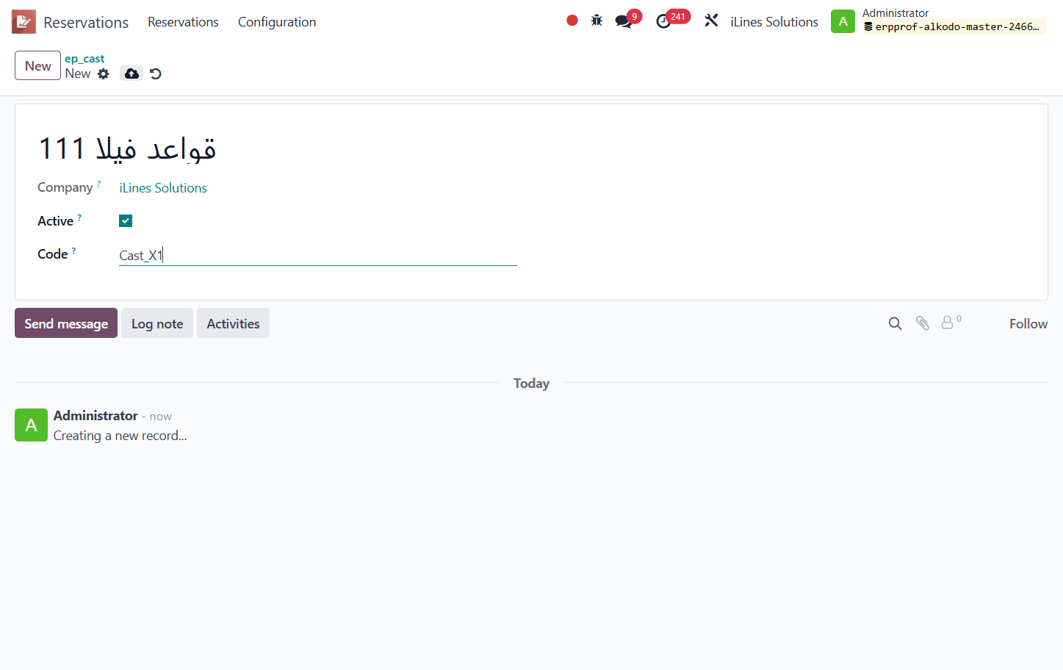This screenshot has width=1063, height=670.
Task: Open the Reservations menu item
Action: 183,22
